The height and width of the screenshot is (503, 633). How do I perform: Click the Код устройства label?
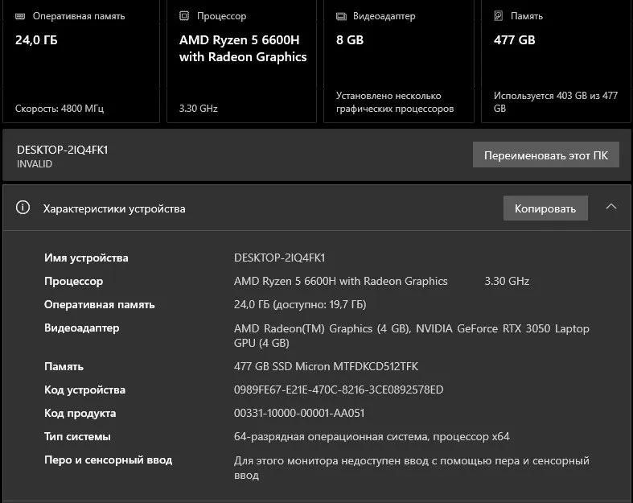pos(84,390)
